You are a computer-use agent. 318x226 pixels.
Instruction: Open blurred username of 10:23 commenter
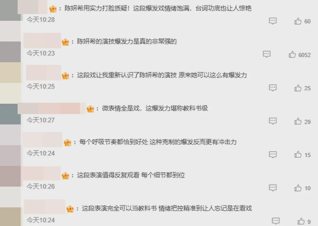pyautogui.click(x=42, y=41)
